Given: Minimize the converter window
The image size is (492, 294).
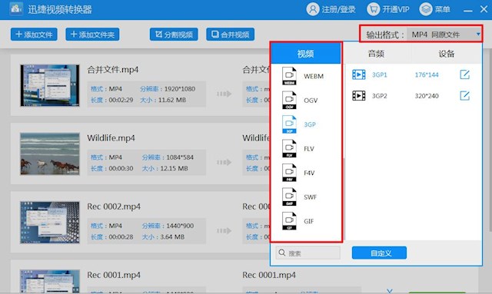Looking at the screenshot, I should pyautogui.click(x=468, y=10).
